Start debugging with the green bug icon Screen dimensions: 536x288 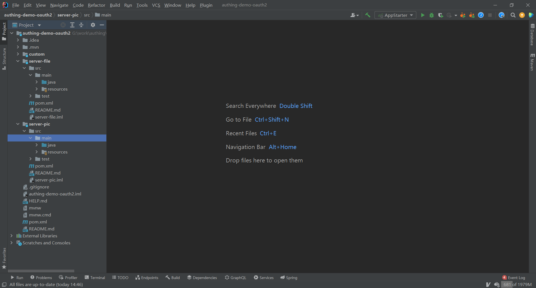click(432, 15)
